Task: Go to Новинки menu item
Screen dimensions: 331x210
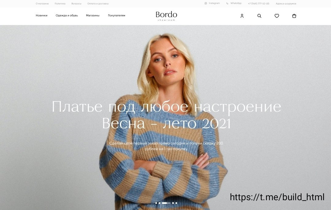Action: click(x=42, y=15)
